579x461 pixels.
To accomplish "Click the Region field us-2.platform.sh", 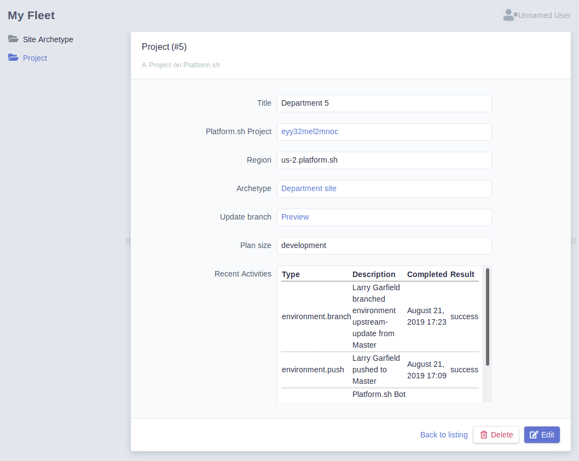I will coord(384,160).
